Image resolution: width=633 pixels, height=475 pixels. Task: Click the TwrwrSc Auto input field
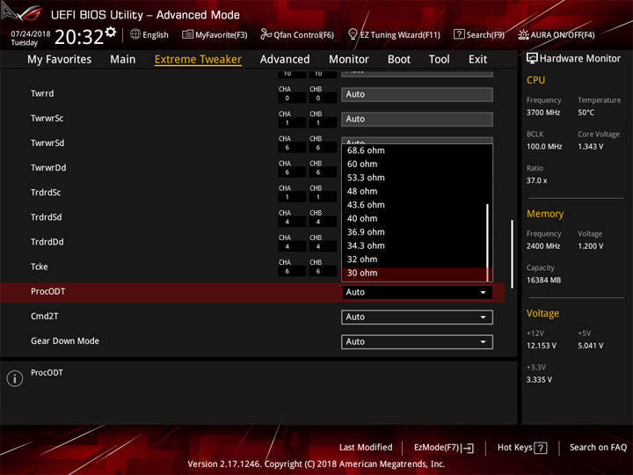point(417,119)
